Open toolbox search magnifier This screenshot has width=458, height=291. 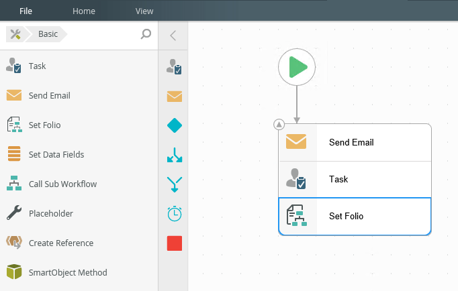pos(146,34)
